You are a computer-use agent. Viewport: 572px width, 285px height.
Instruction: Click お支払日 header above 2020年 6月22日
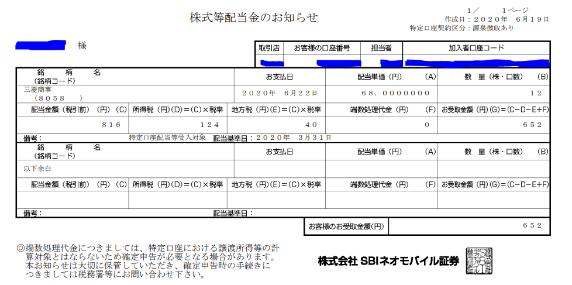[280, 77]
